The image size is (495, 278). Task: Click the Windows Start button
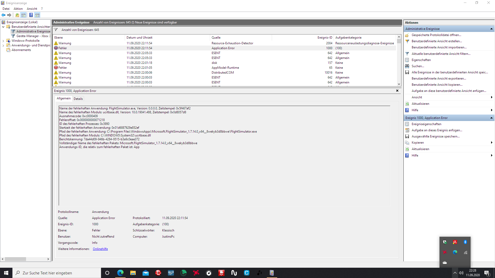pos(6,273)
